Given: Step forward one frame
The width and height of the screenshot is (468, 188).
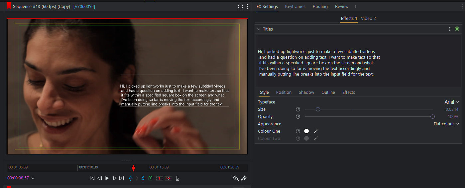Looking at the screenshot, I should [x=114, y=178].
